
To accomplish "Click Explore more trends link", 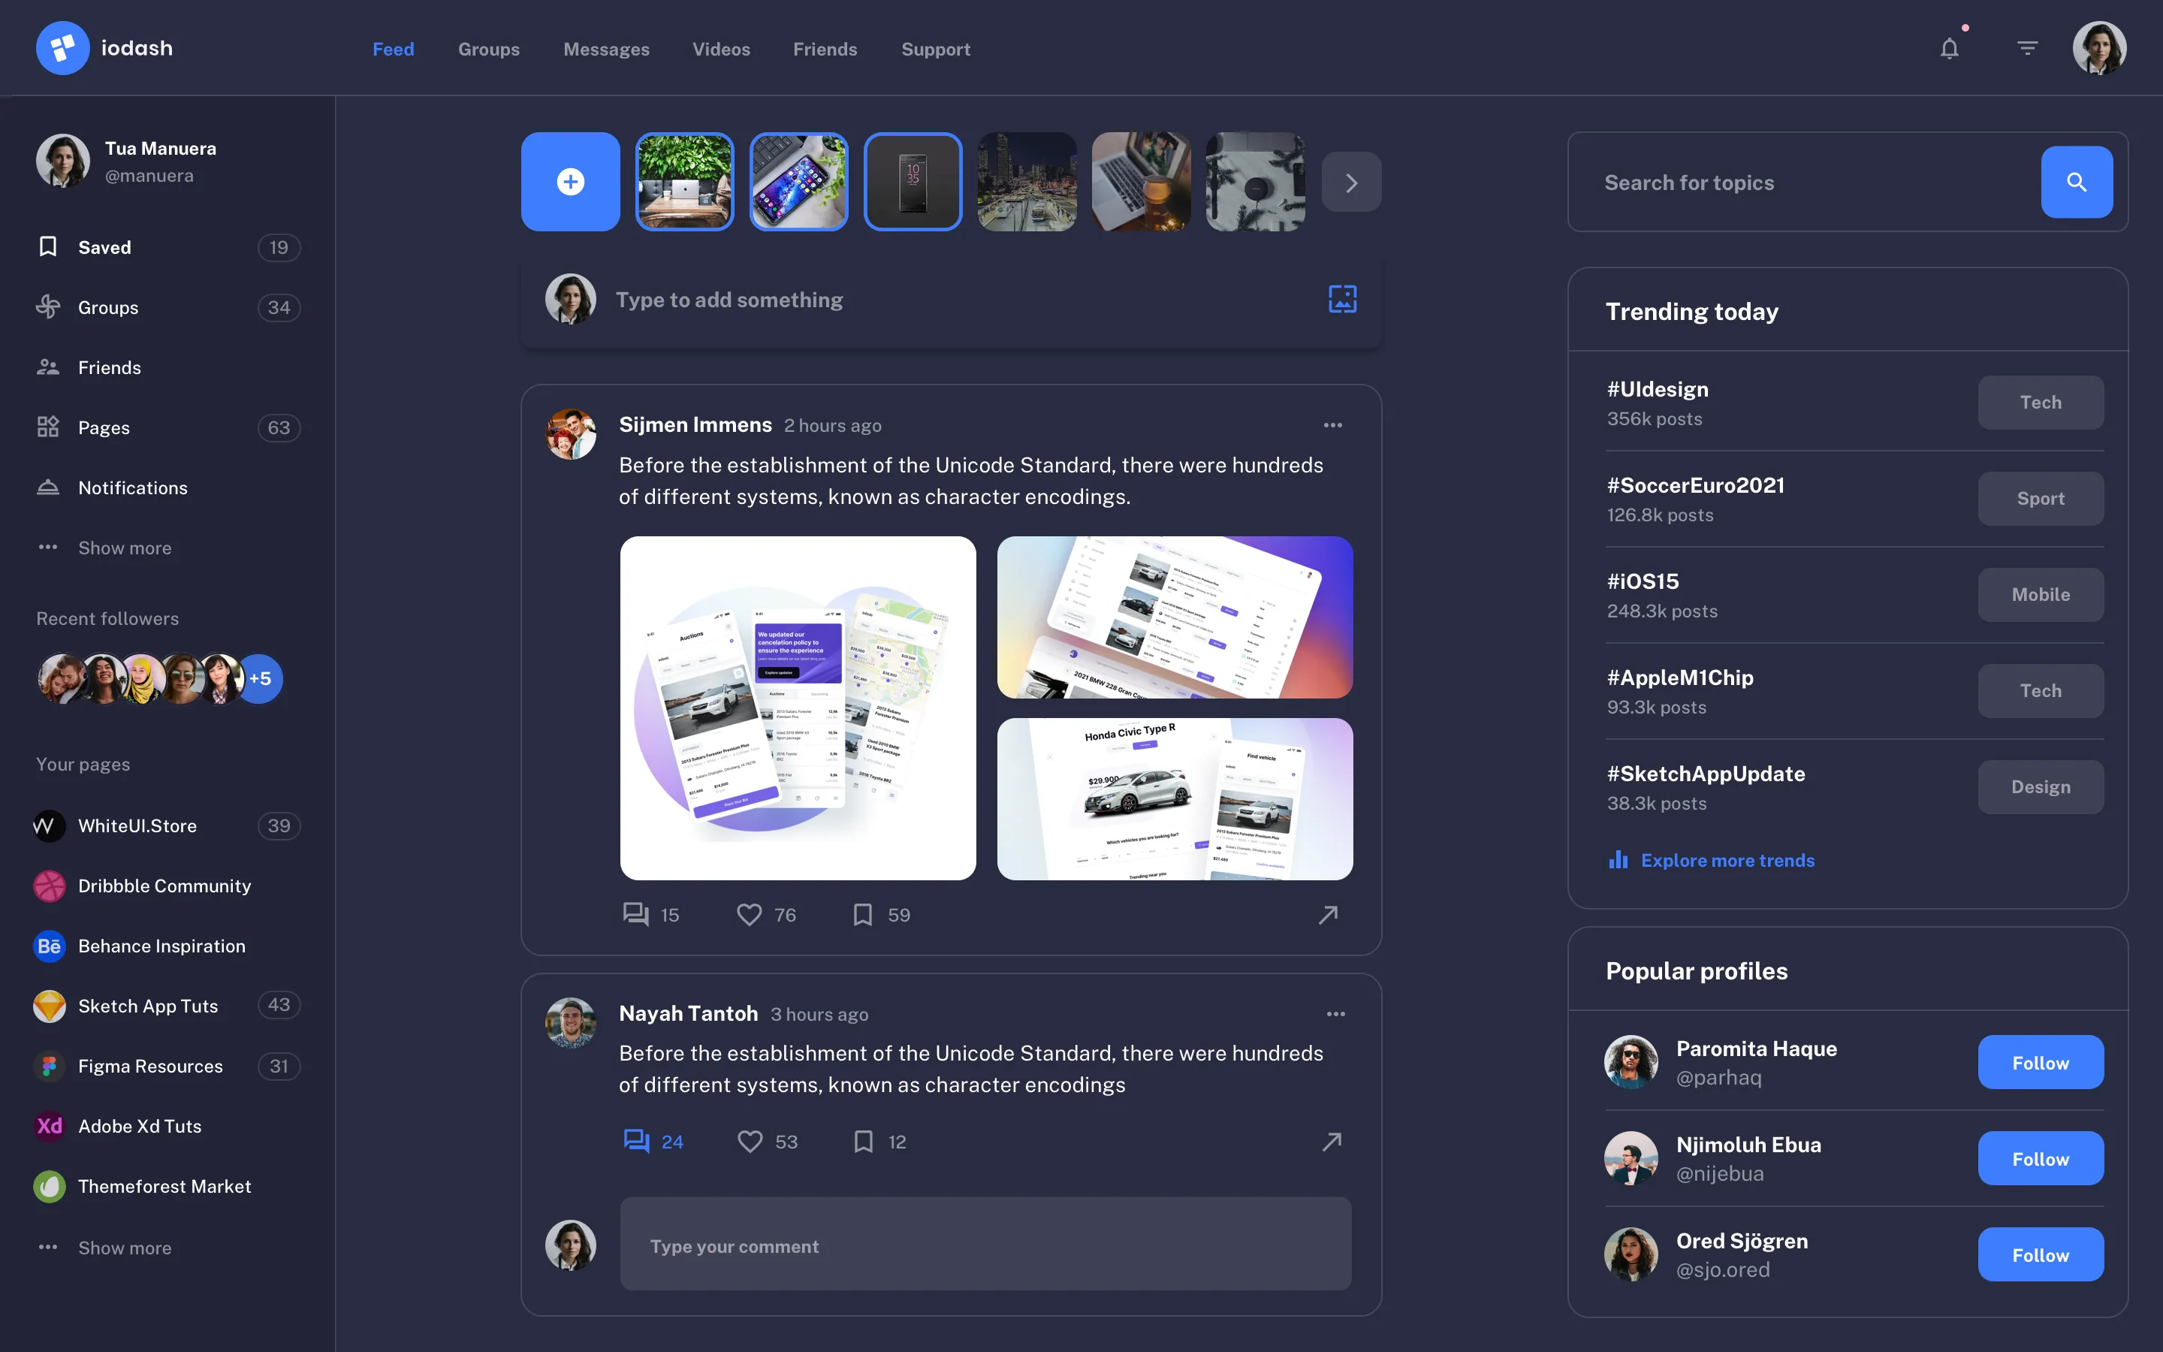I will [1727, 859].
